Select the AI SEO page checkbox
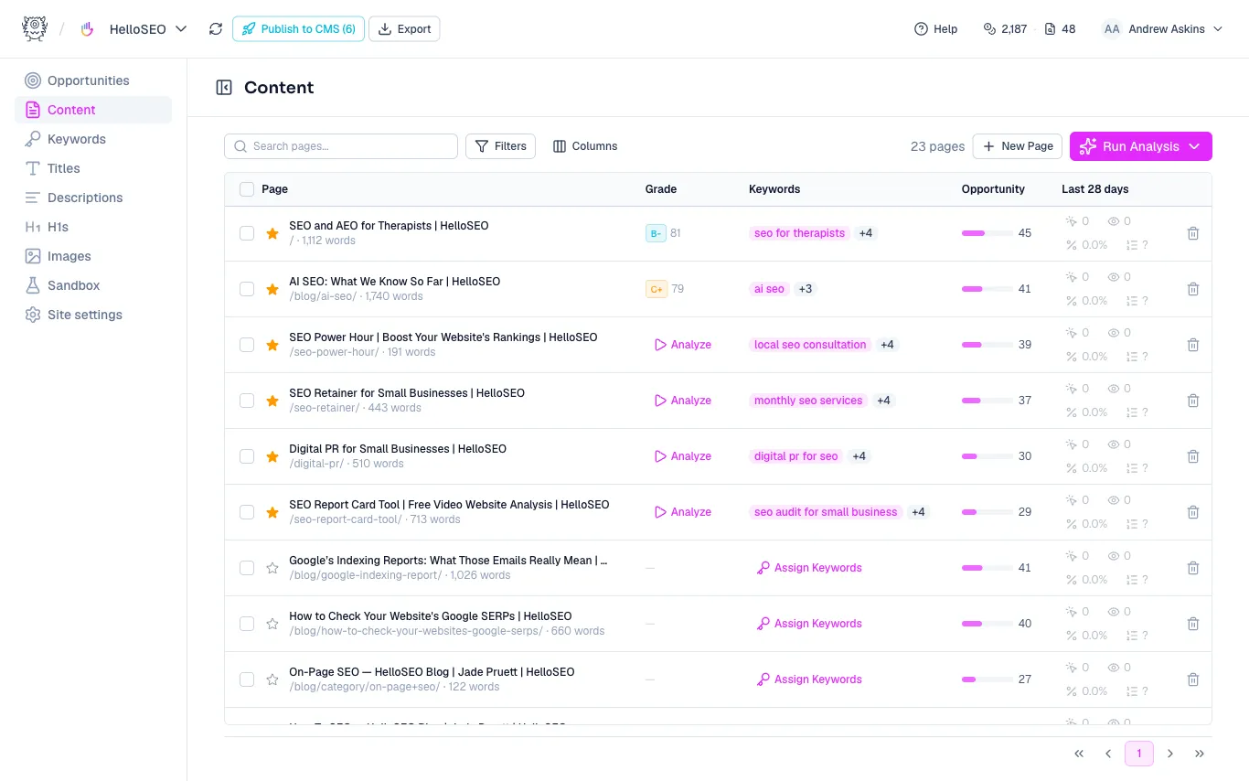Screen dimensions: 1249x781 (247, 289)
